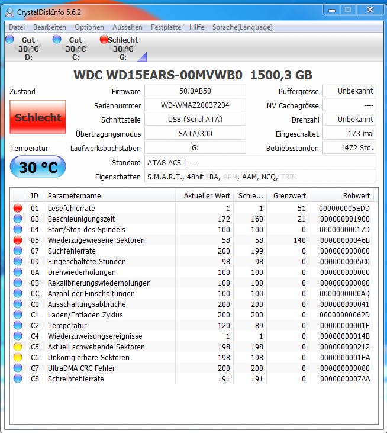
Task: Open the Optionen menu
Action: tap(89, 27)
